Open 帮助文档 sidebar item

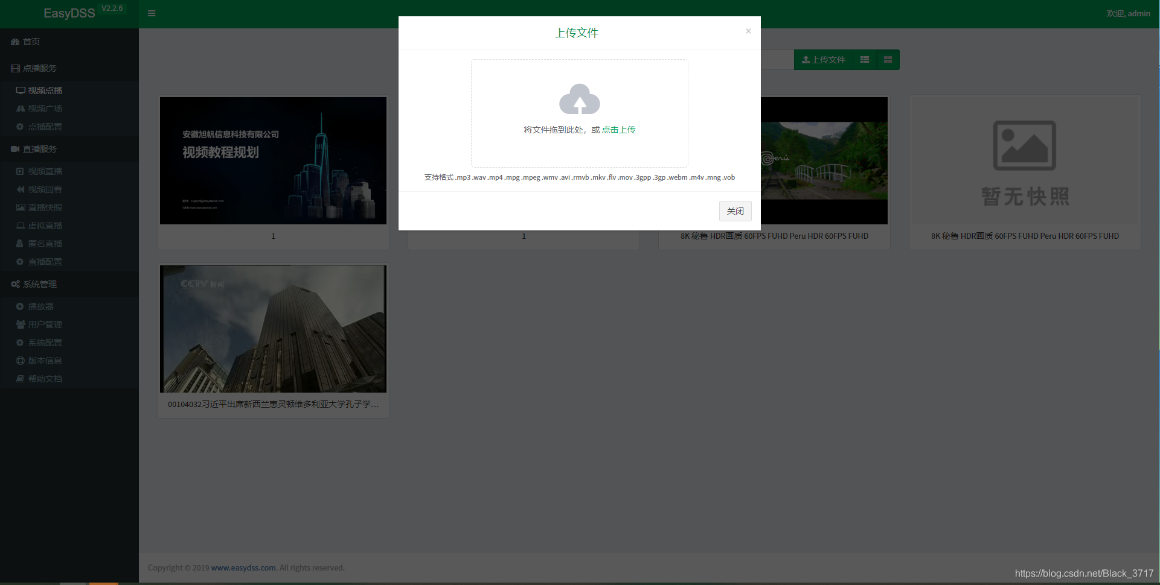point(69,379)
